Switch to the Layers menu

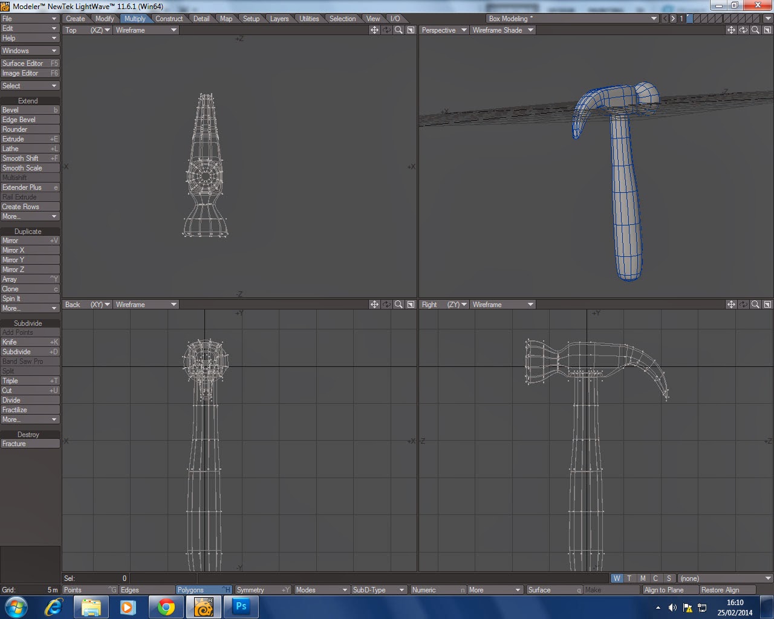(279, 18)
